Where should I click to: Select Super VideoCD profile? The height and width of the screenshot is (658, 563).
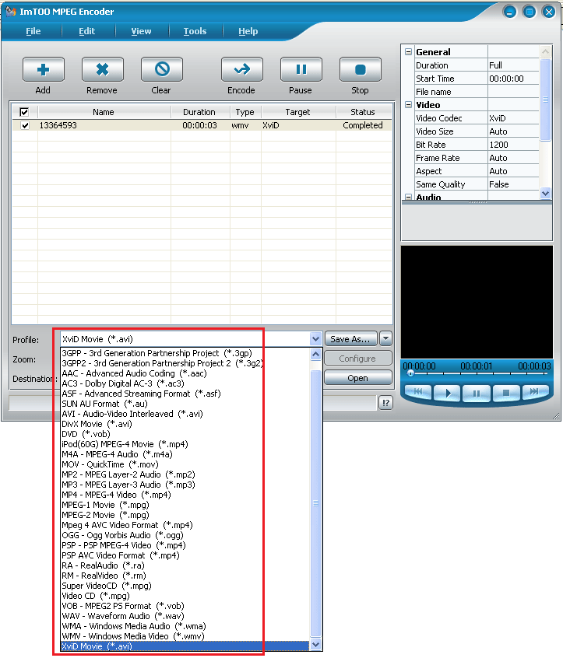[185, 586]
